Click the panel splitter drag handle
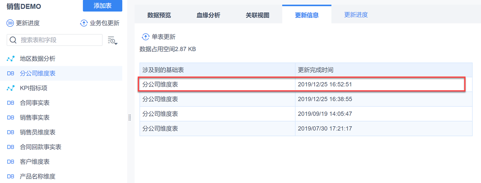 (129, 117)
